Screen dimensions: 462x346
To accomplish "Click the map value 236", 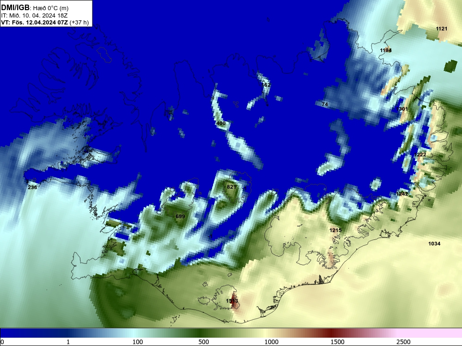I will coord(32,187).
